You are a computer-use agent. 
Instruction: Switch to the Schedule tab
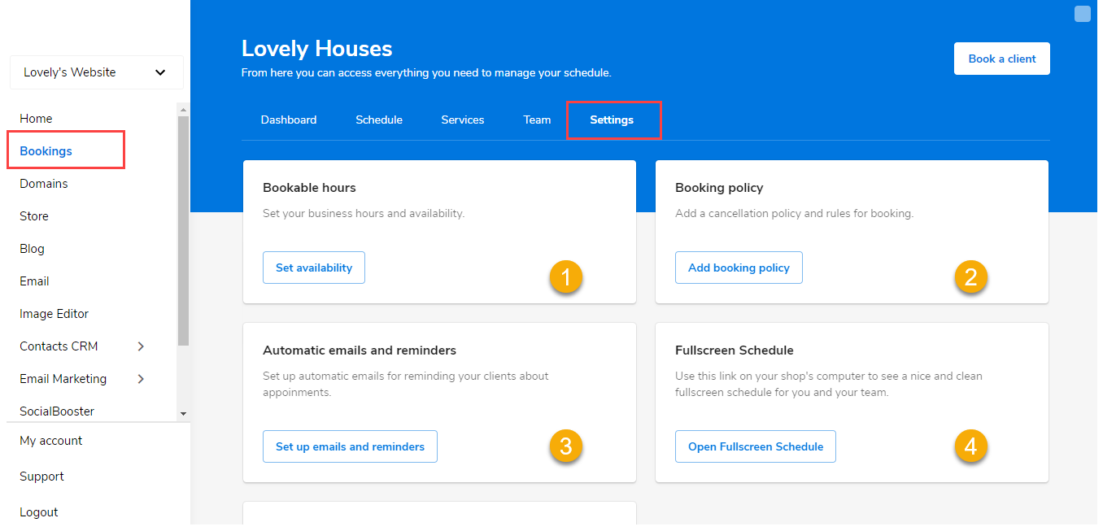pyautogui.click(x=379, y=120)
